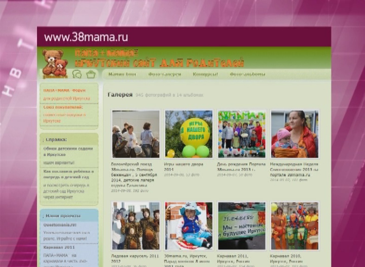This screenshot has height=267, width=365.
Task: Open the Questomania.ru project link
Action: [x=60, y=225]
